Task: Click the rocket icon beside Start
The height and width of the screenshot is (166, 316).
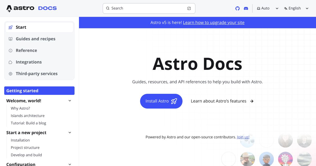Action: click(x=11, y=27)
